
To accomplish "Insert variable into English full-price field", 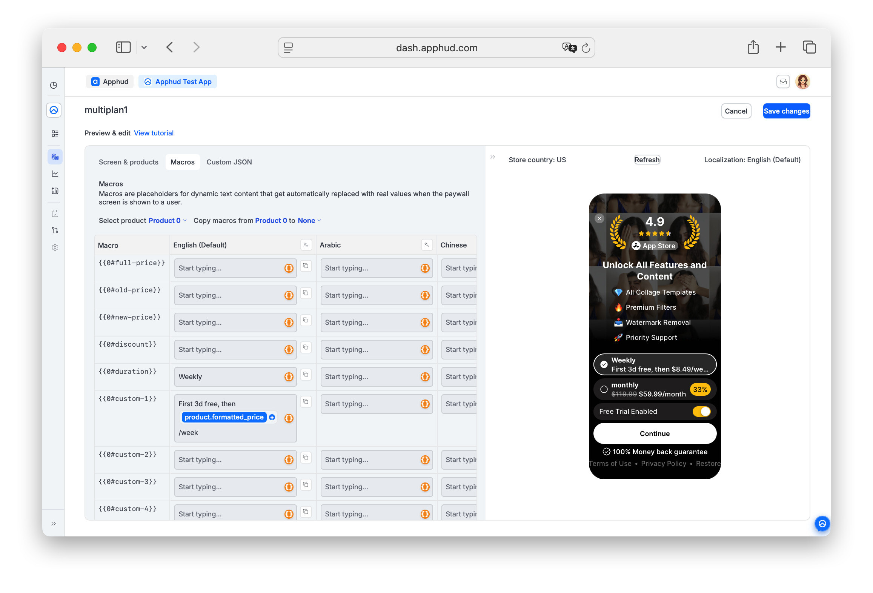I will pyautogui.click(x=289, y=268).
